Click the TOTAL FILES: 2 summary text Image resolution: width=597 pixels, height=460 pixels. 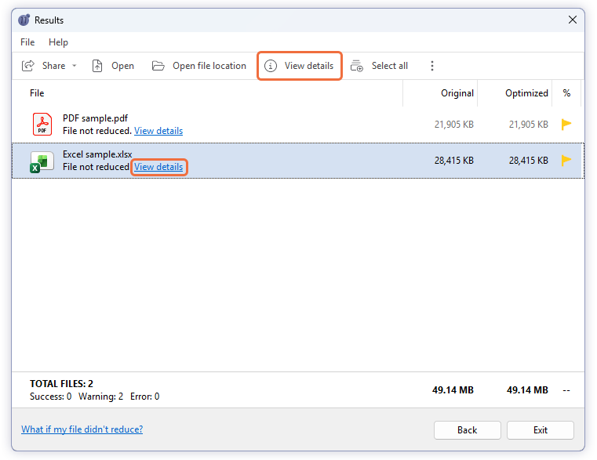[61, 383]
